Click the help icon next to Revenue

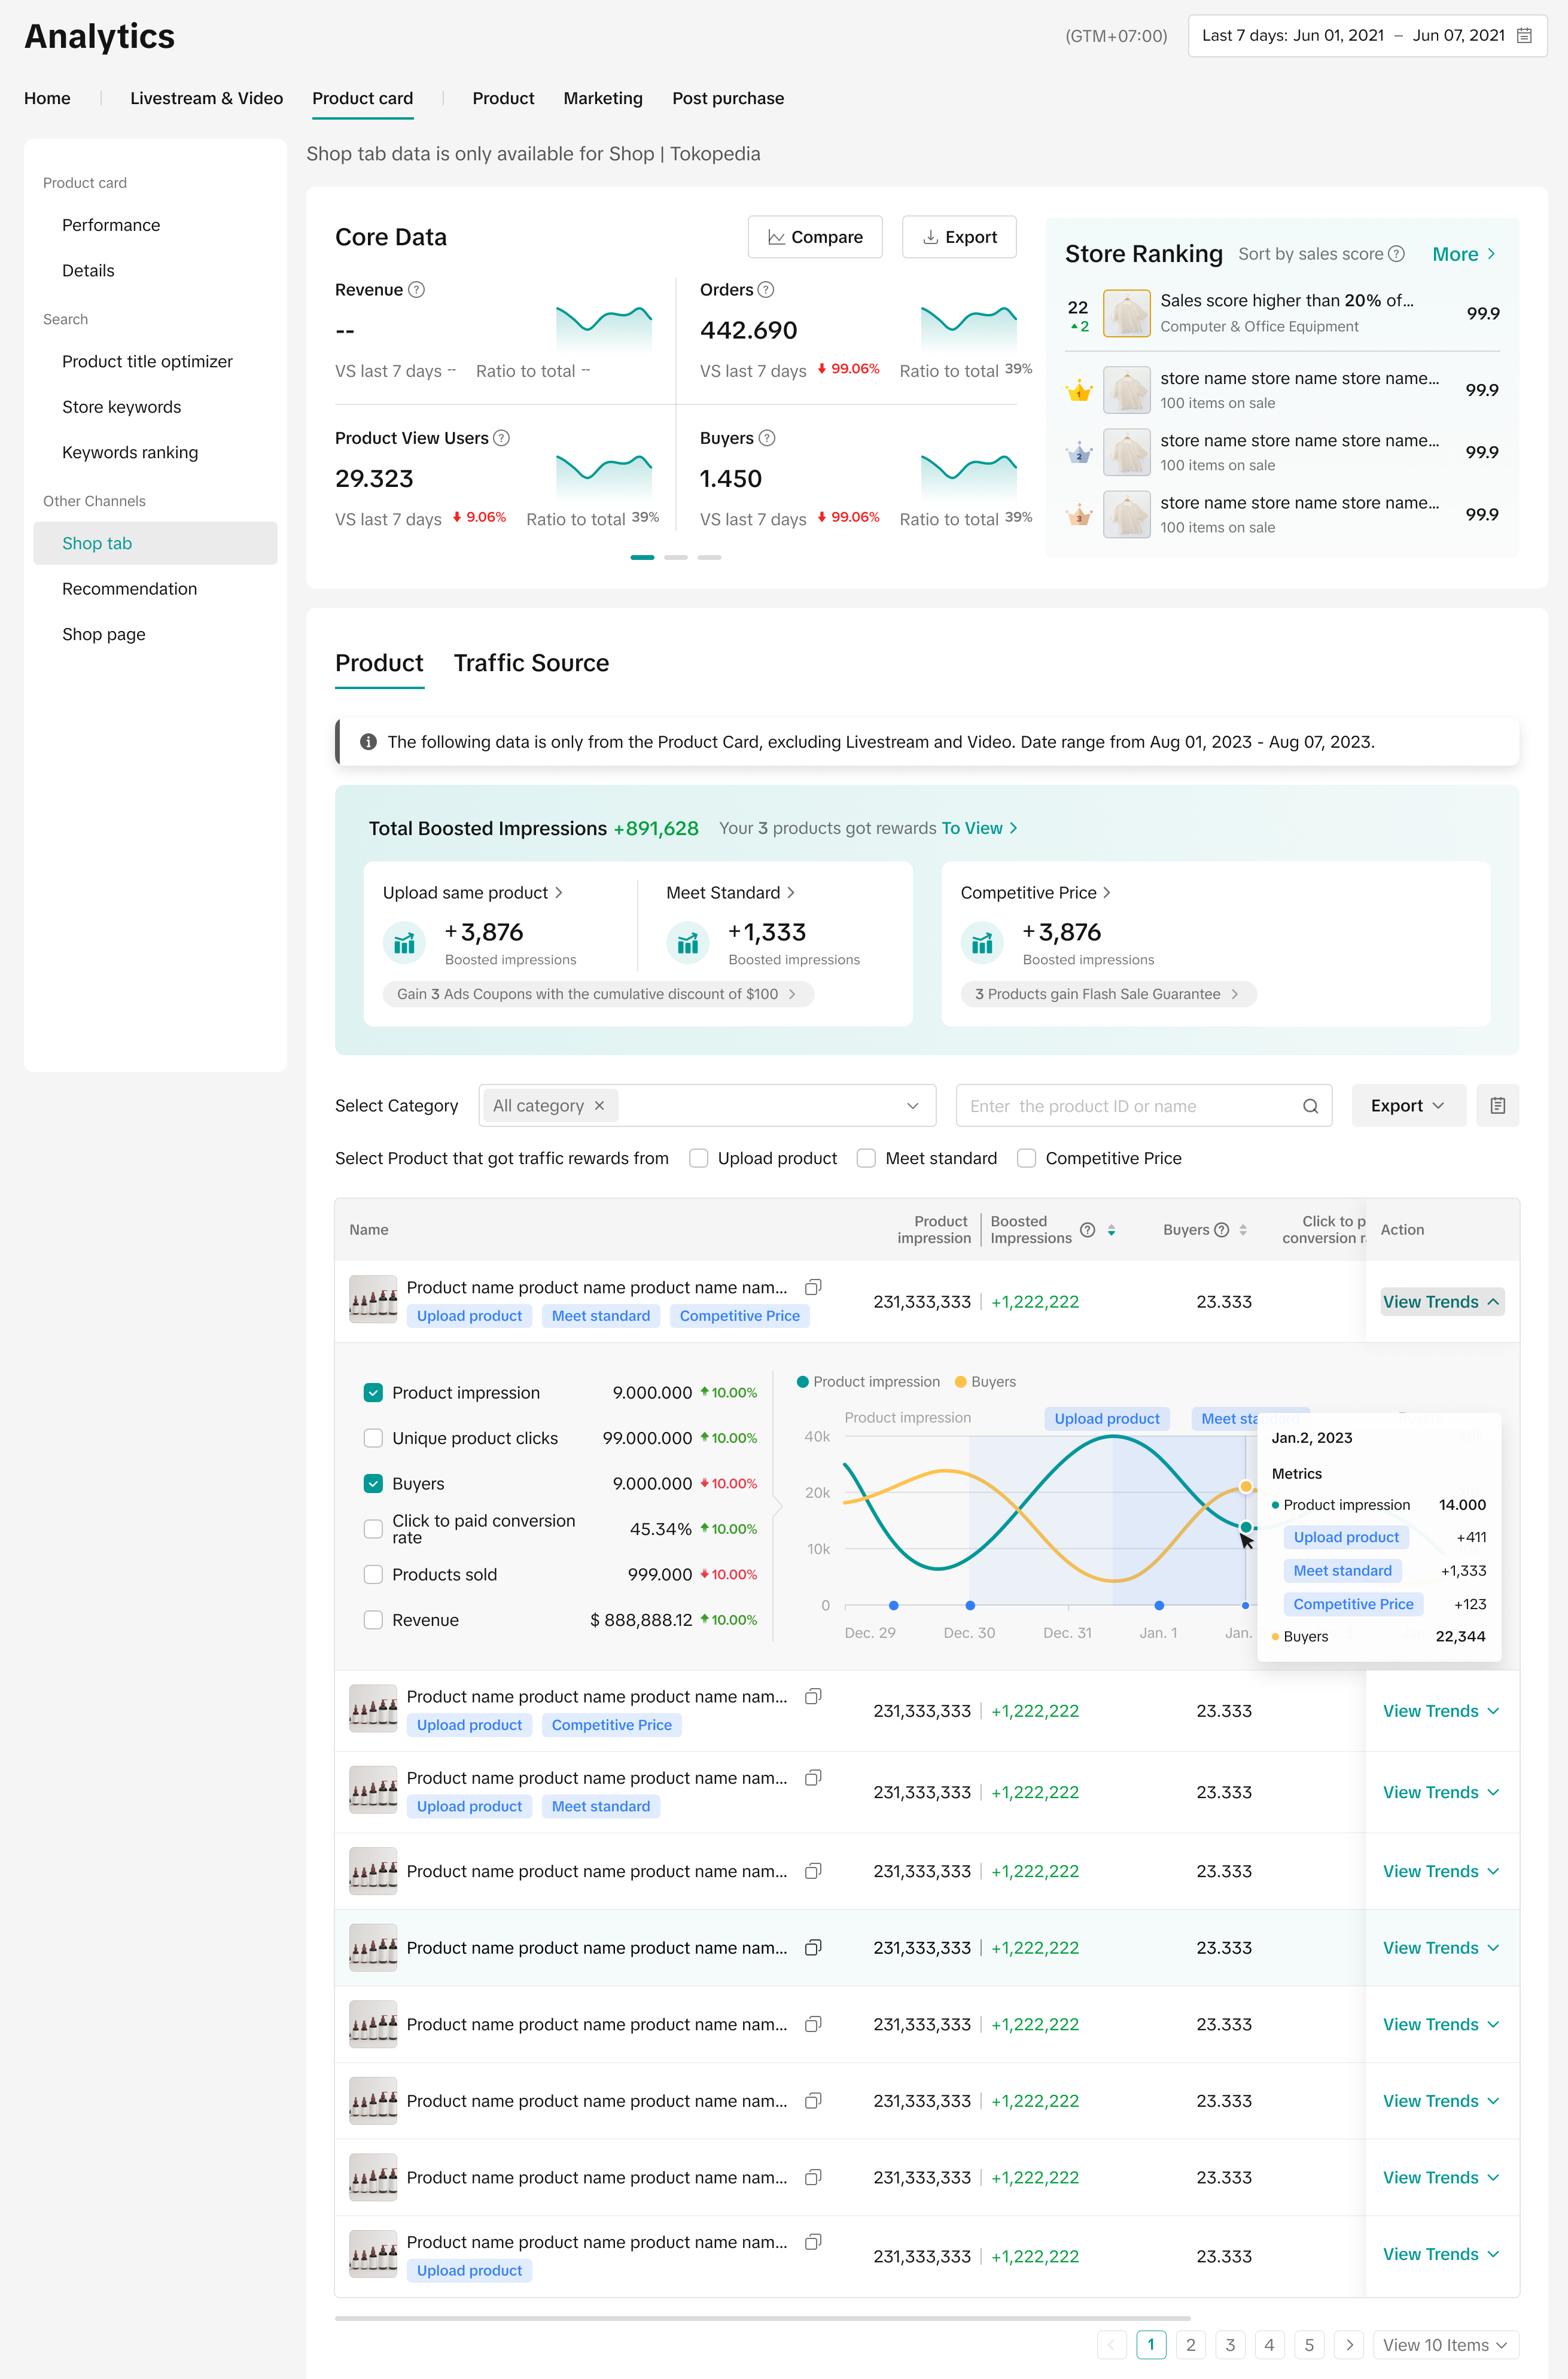click(x=417, y=290)
